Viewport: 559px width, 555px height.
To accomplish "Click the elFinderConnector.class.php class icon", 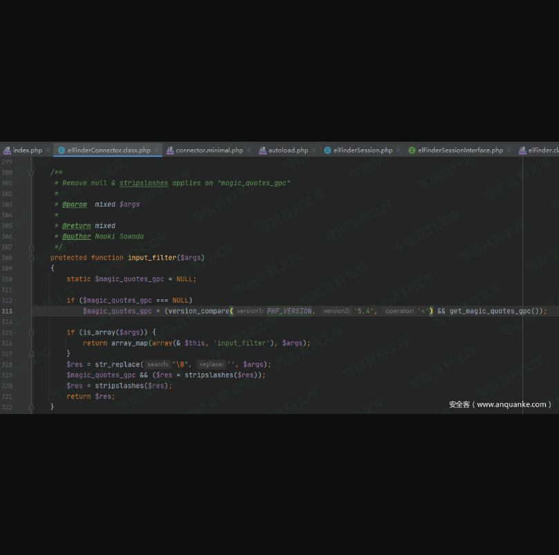I will click(x=61, y=150).
